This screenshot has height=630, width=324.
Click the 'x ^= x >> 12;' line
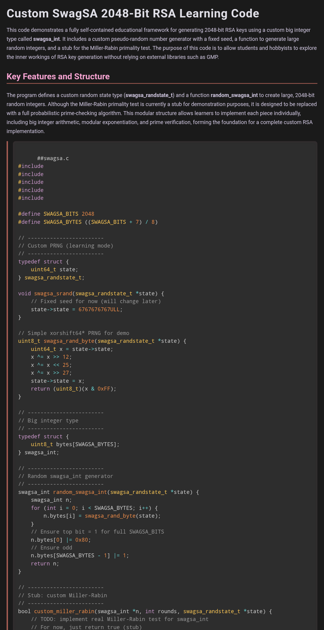click(x=51, y=357)
